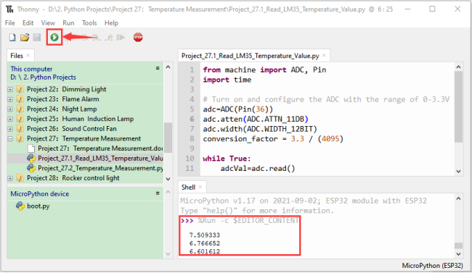Click the file tree scrollbar down arrow
The image size is (472, 273).
click(168, 179)
